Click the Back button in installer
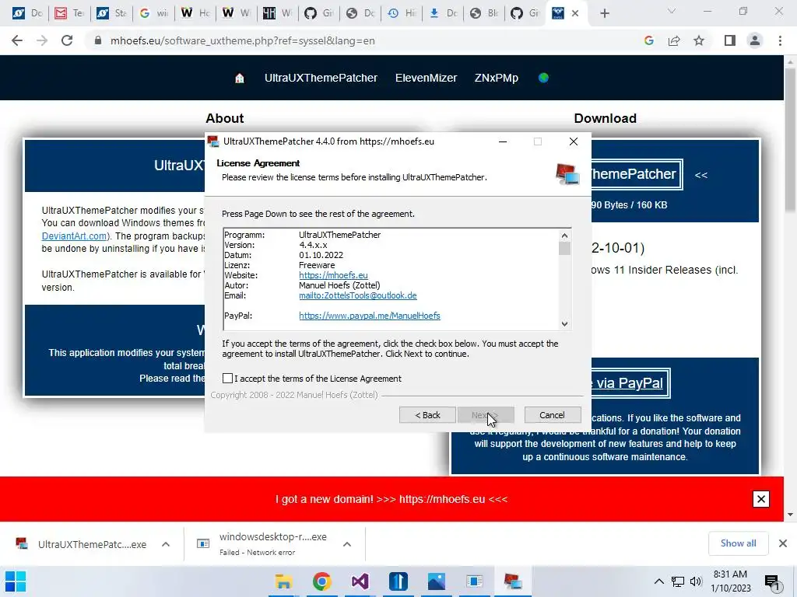 click(427, 415)
